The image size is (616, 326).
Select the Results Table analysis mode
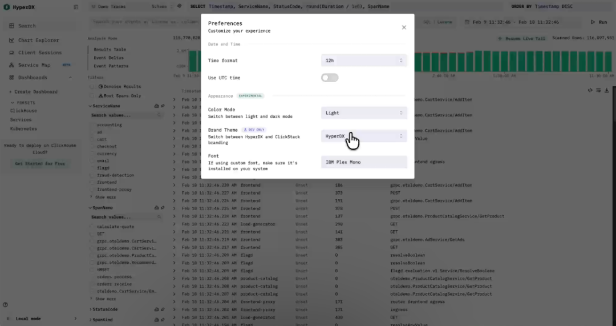(110, 50)
